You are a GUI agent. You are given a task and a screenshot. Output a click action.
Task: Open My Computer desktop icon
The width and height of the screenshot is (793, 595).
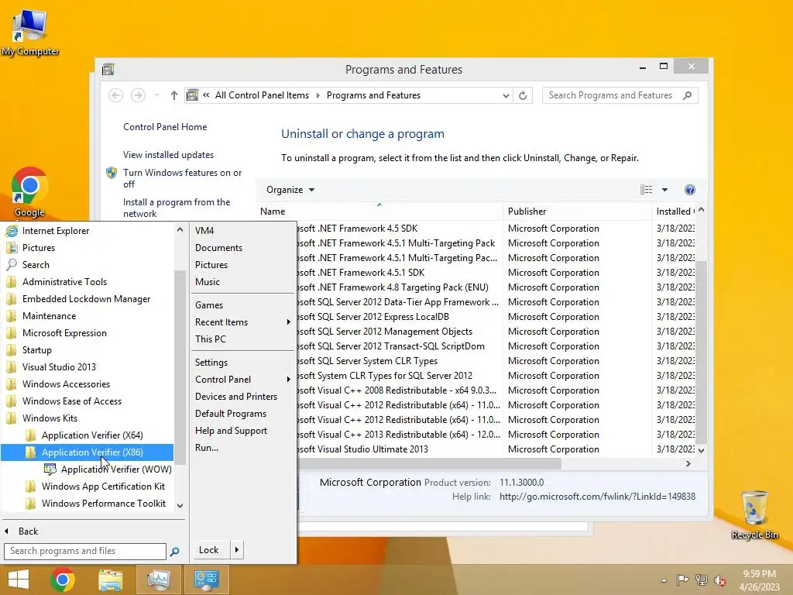pyautogui.click(x=30, y=33)
